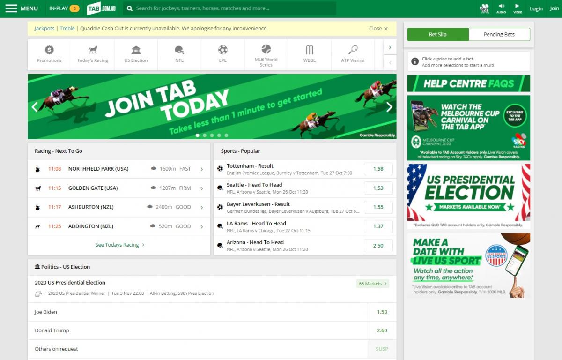Open Help Centre FAQs banner

(469, 83)
